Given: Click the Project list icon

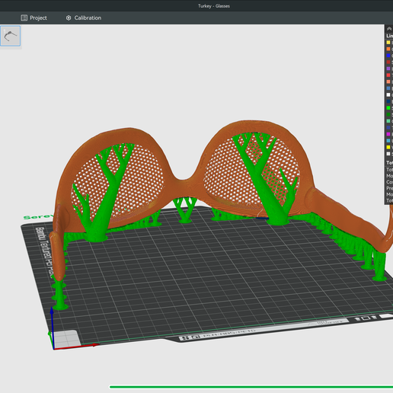Looking at the screenshot, I should (24, 18).
